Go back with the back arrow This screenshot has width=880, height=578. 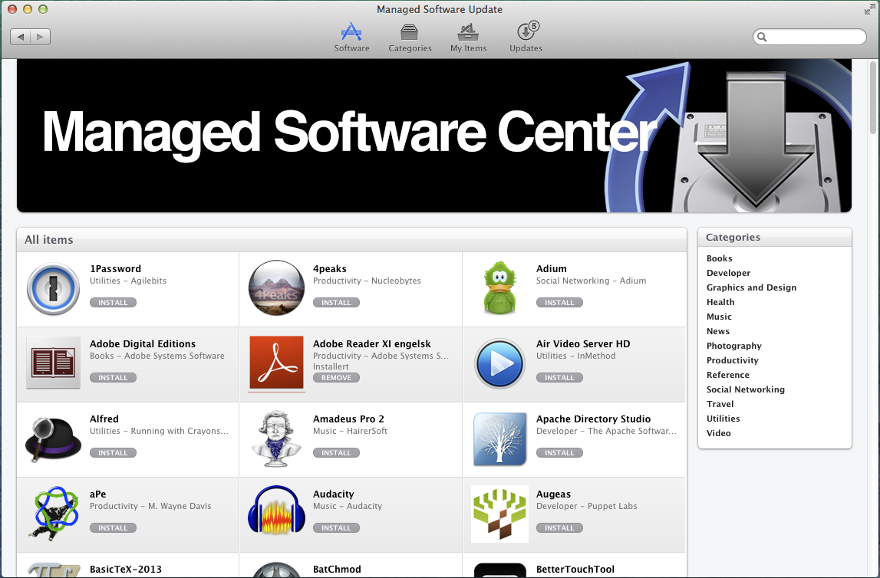point(21,37)
